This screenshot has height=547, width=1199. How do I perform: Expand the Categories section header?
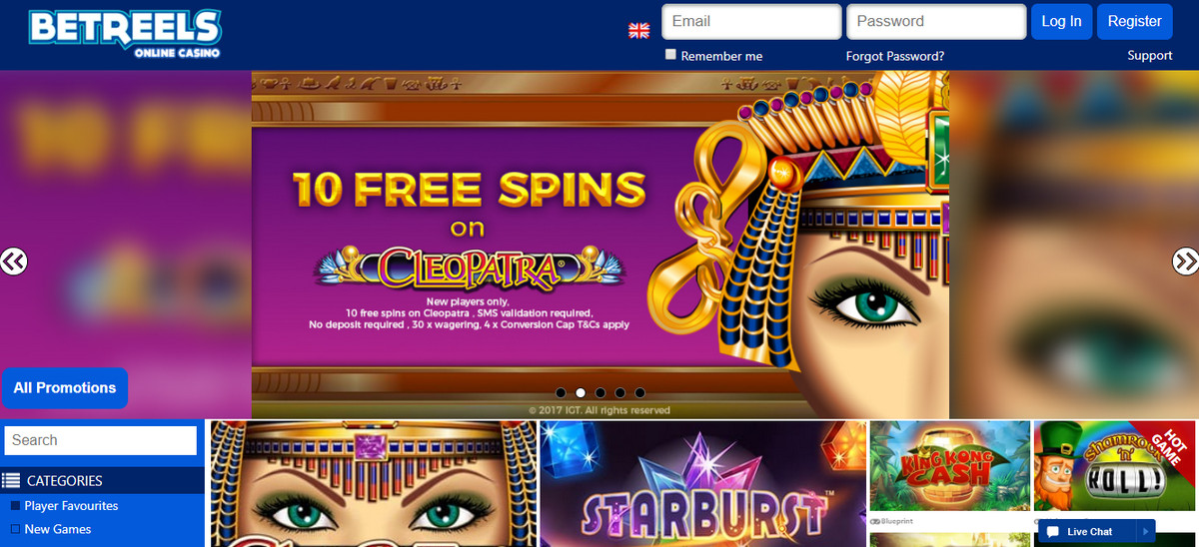pos(102,480)
